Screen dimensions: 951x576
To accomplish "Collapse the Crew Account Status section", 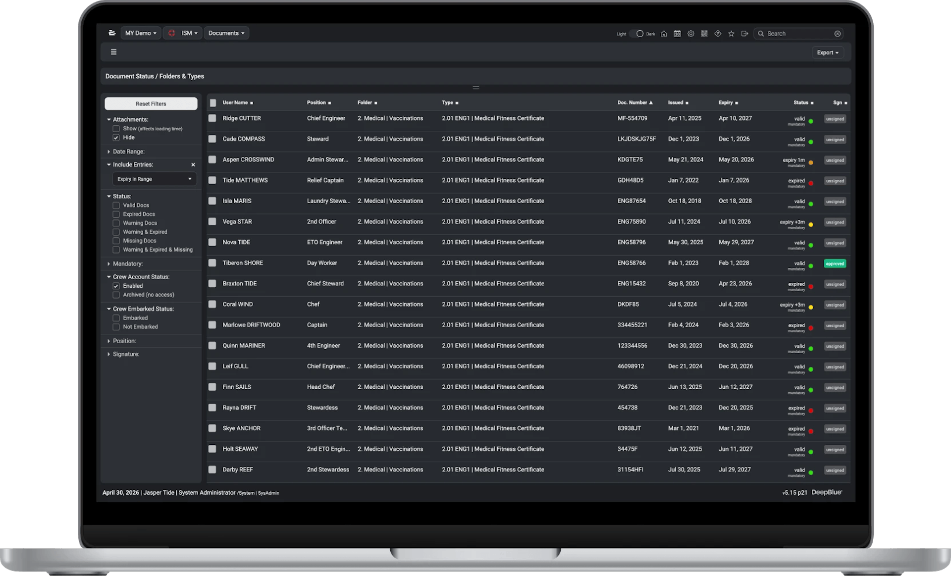I will (x=138, y=277).
